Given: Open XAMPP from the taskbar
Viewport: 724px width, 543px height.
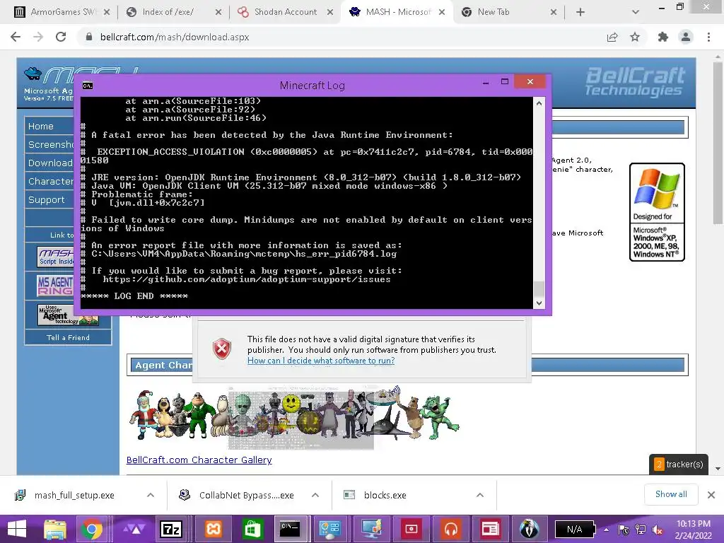Looking at the screenshot, I should click(x=213, y=529).
